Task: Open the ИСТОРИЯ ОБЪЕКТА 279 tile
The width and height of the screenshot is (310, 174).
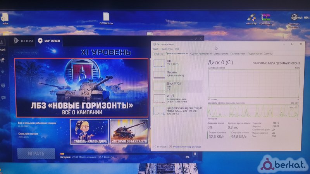Action: (x=129, y=131)
